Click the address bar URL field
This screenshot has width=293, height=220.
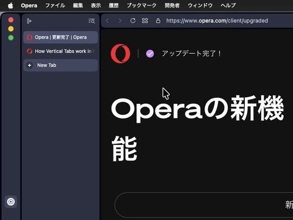tap(217, 21)
